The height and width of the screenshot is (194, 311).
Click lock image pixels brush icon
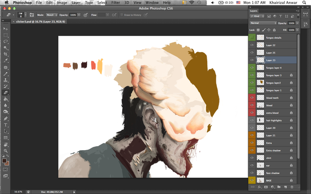pos(263,30)
